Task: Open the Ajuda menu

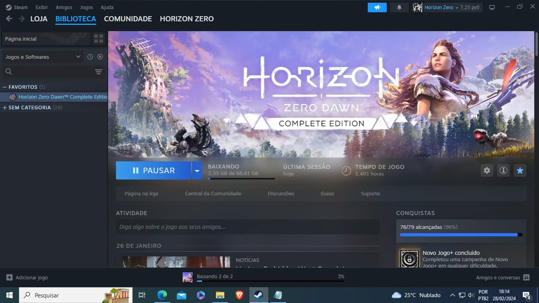Action: pos(107,7)
